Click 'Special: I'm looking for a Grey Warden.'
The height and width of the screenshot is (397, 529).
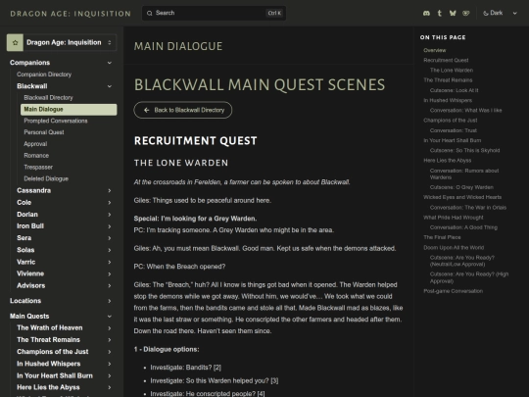click(195, 219)
